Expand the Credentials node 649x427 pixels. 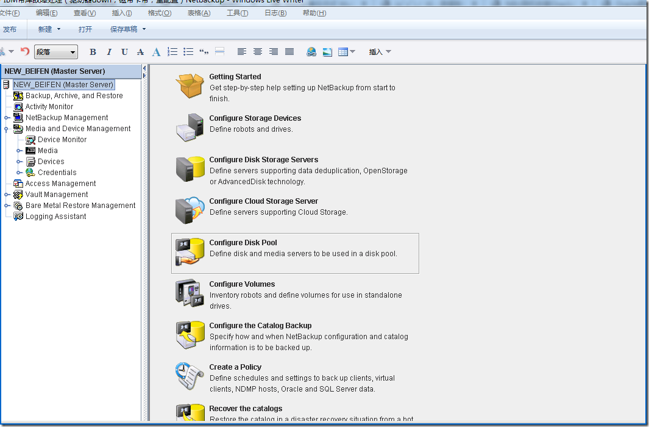[19, 173]
